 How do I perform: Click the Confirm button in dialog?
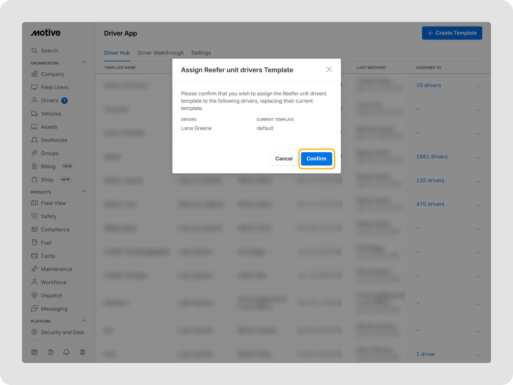click(x=316, y=159)
